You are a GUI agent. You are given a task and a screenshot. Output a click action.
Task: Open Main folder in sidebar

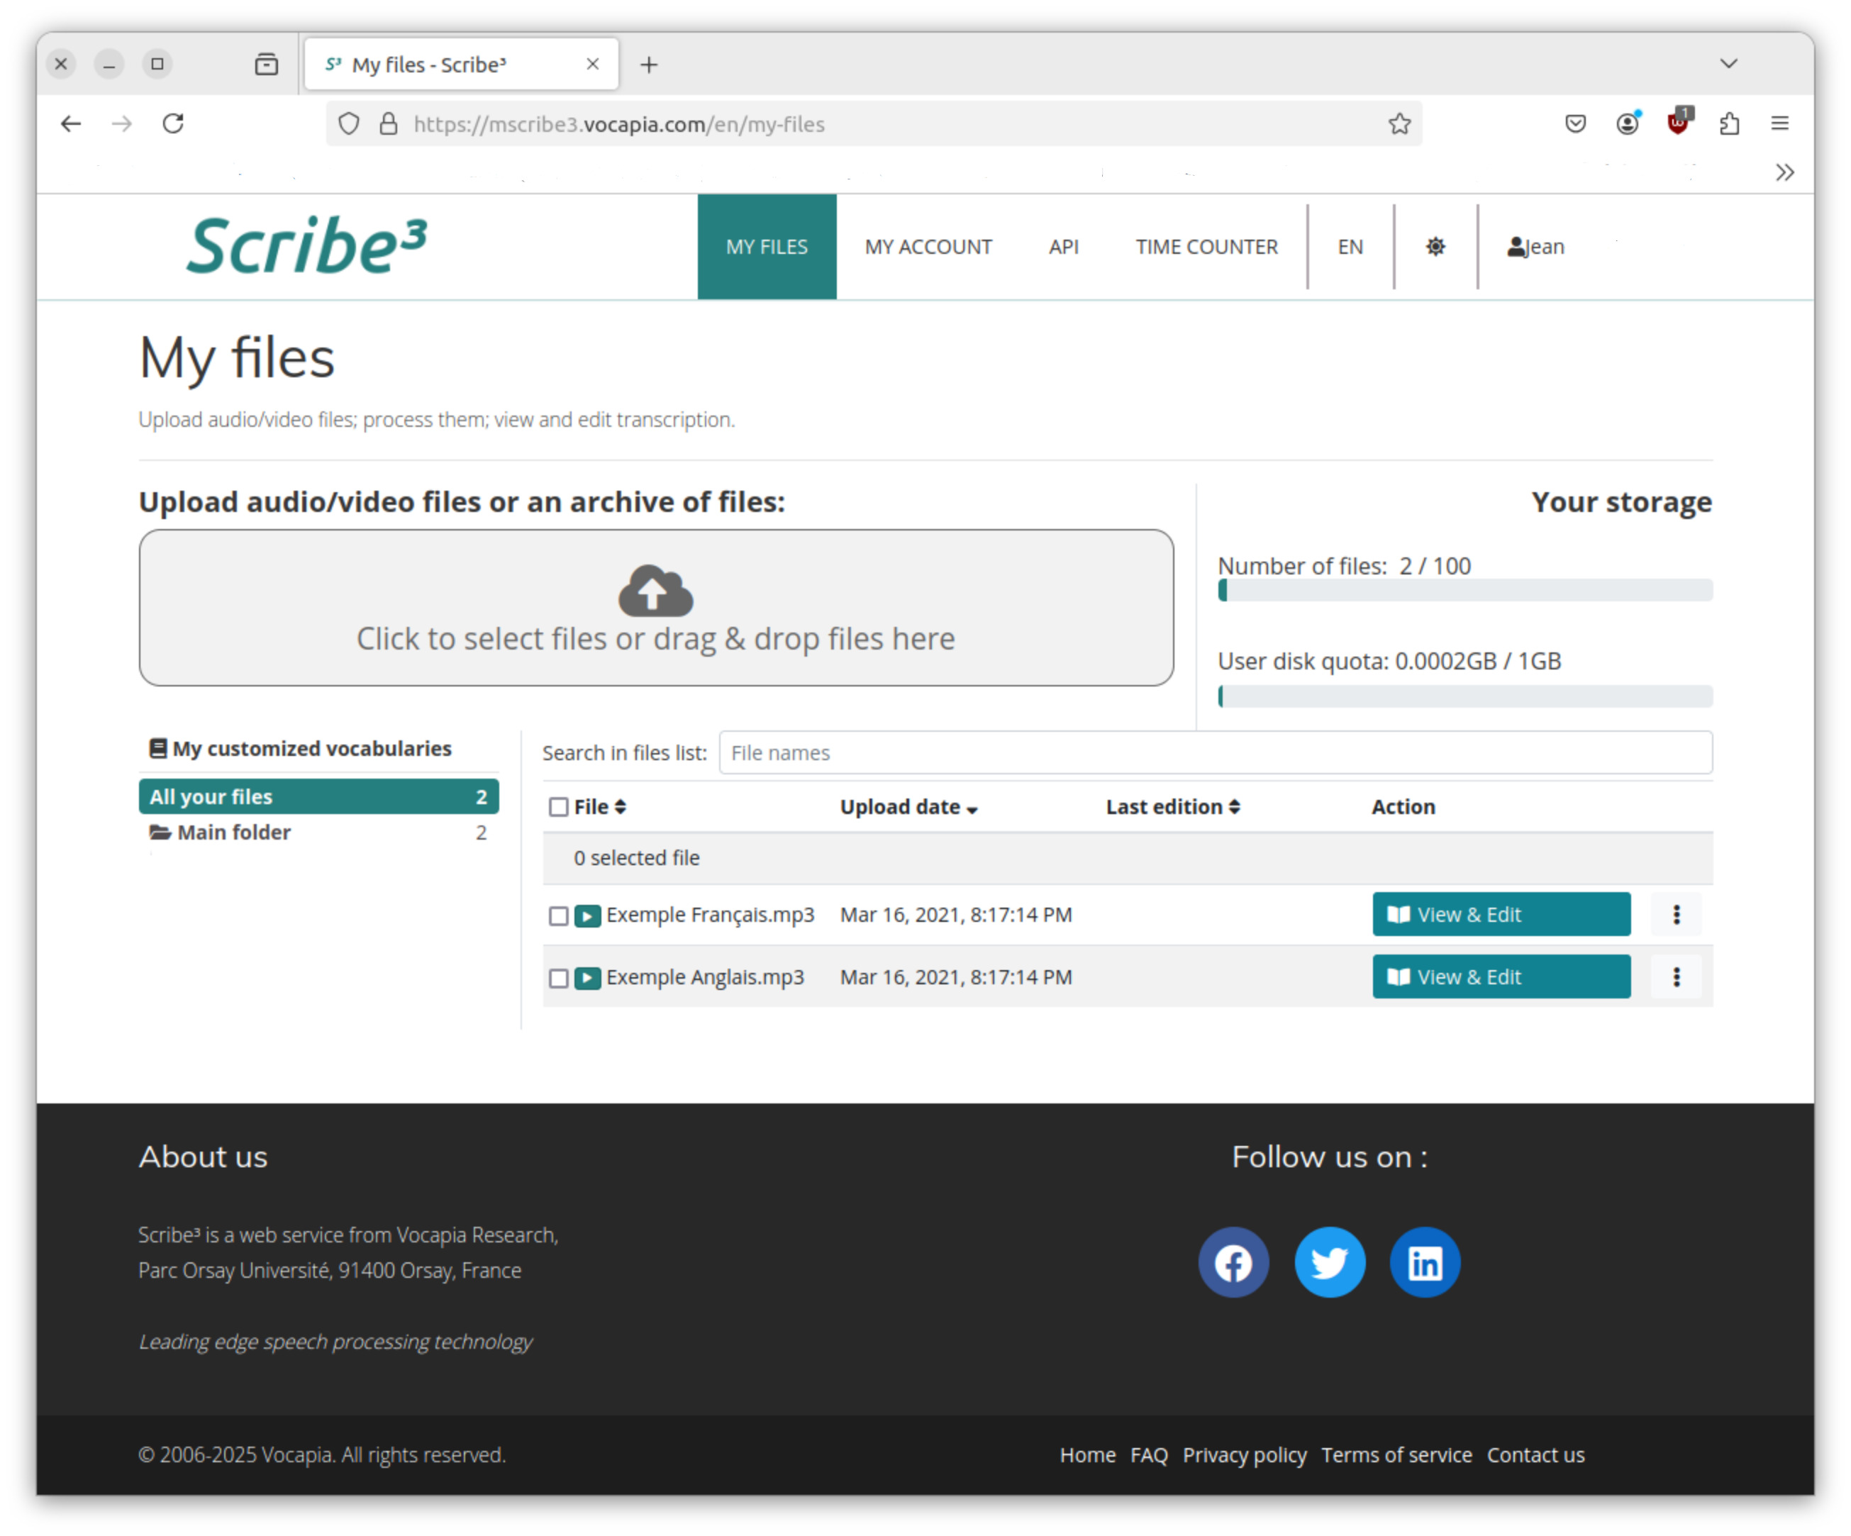pos(318,833)
